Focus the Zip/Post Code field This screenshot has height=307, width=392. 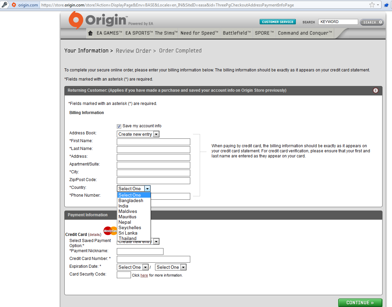click(153, 180)
